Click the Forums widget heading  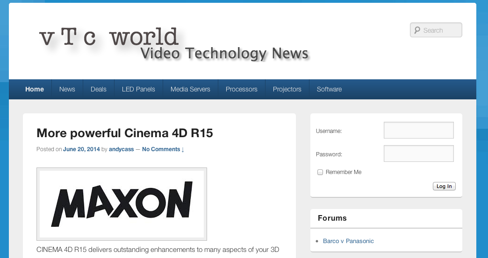[x=332, y=218]
